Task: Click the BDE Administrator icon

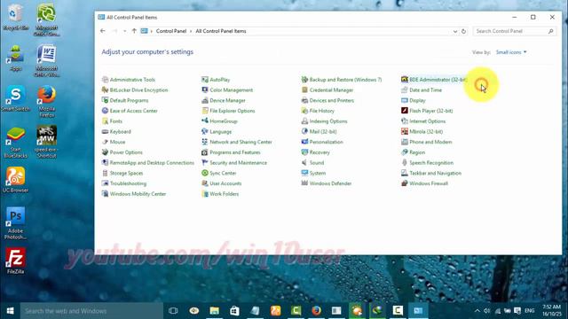Action: (405, 80)
